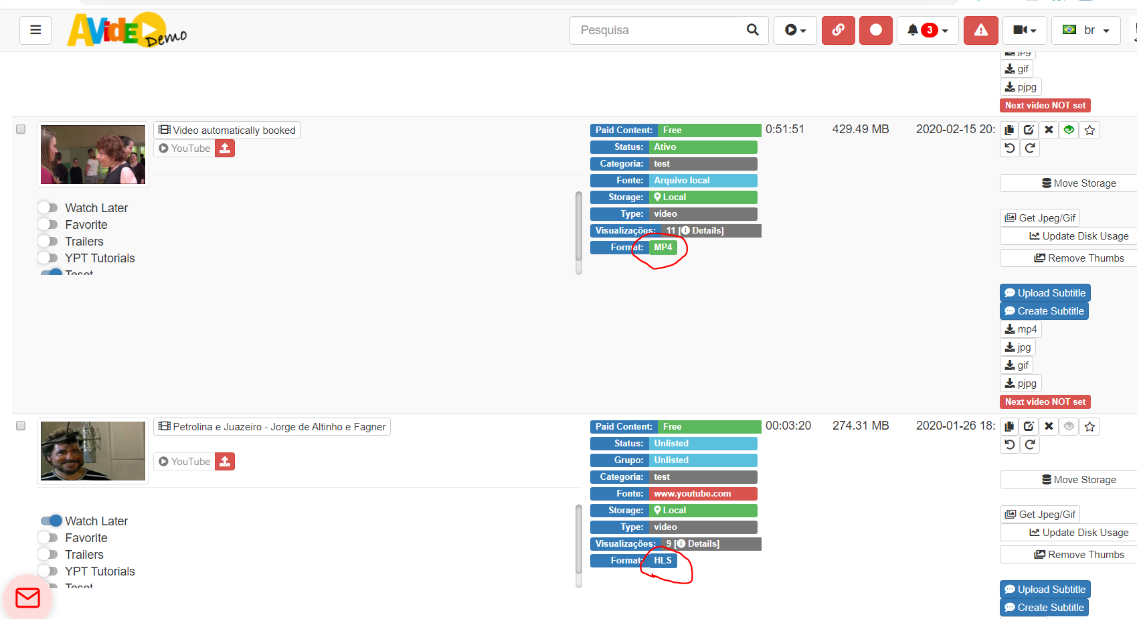Image resolution: width=1137 pixels, height=619 pixels.
Task: Toggle Watch Later for Petrolina e Juazeiro
Action: pos(51,521)
